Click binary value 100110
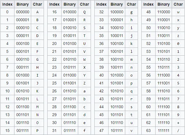This screenshot has height=135, width=185. (x=117, y=59)
